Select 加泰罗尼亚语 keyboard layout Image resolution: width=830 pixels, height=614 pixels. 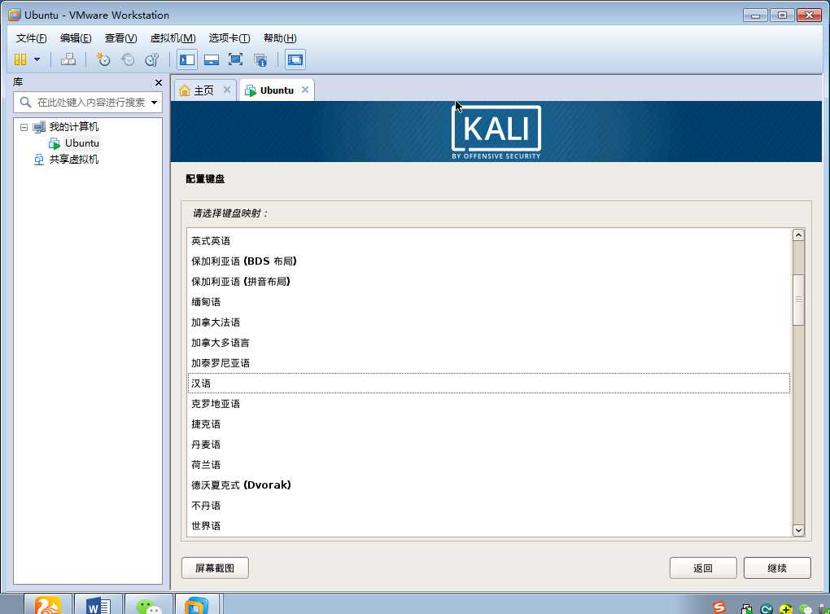[488, 363]
